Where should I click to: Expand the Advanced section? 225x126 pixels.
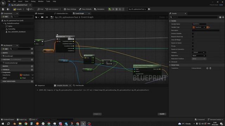(x=170, y=62)
